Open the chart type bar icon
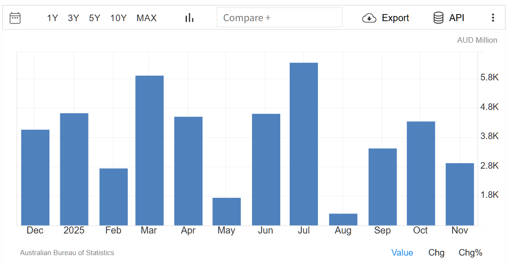Screen dimensions: 512x265 point(189,18)
